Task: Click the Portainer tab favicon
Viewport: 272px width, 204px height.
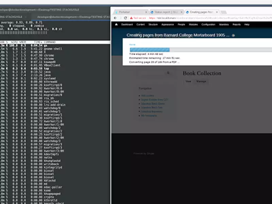Action: point(117,12)
